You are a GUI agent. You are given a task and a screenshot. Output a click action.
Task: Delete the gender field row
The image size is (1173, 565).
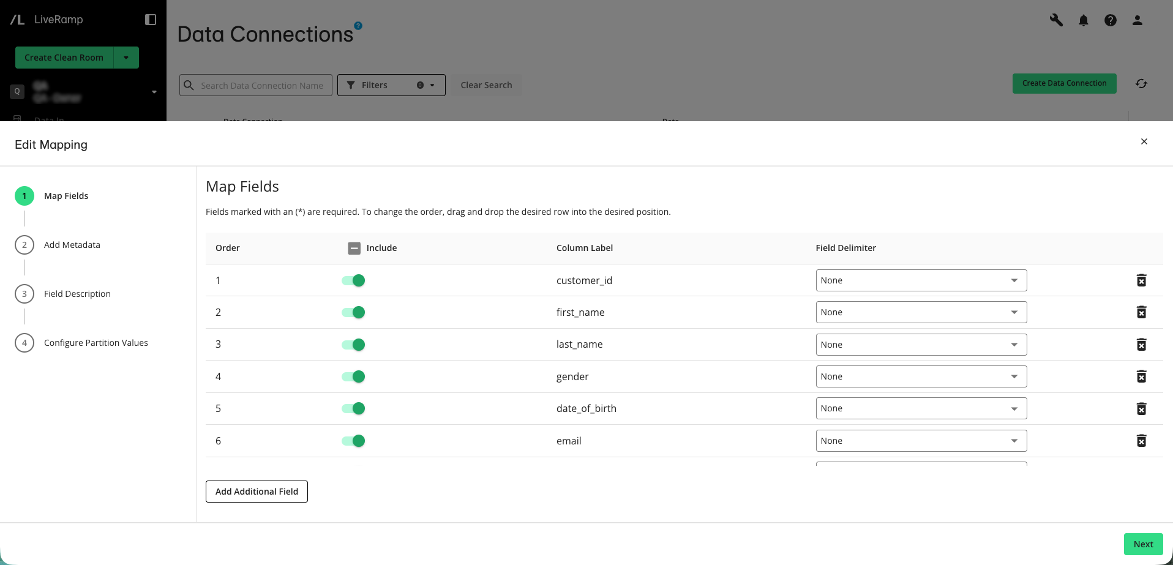[x=1141, y=376]
